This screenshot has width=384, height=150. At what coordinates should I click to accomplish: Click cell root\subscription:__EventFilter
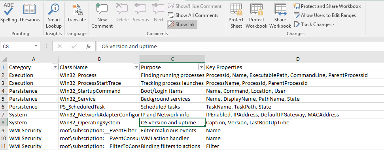99,130
